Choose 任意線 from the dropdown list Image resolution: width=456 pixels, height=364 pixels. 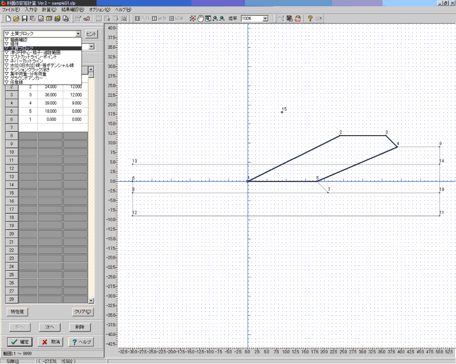[42, 82]
